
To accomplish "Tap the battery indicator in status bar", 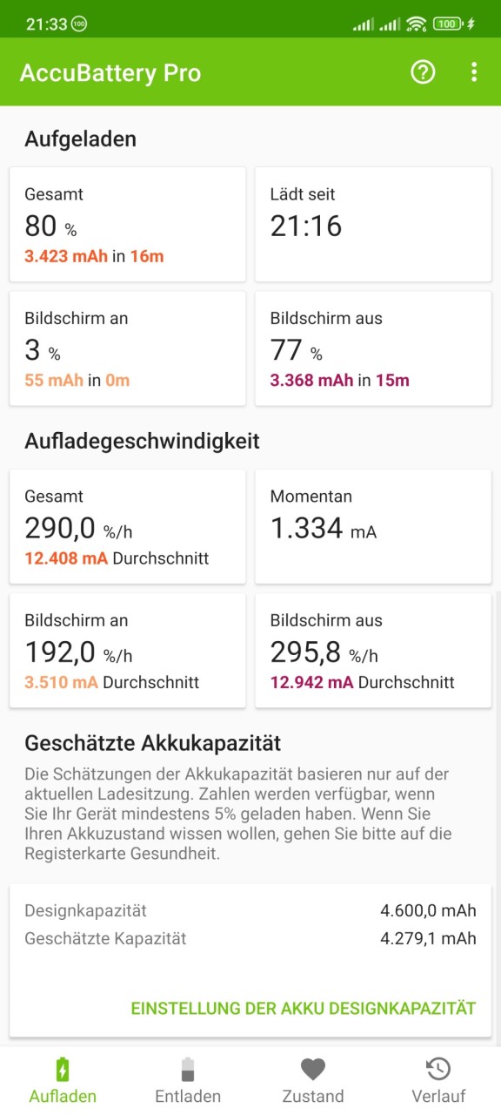I will point(448,24).
